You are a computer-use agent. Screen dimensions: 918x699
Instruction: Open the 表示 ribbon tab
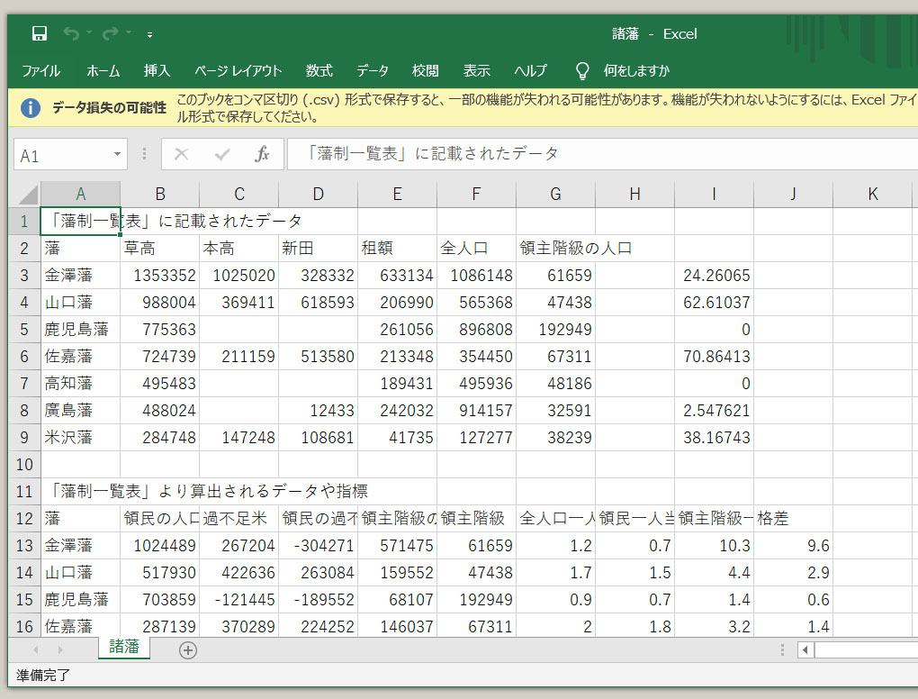pos(477,71)
